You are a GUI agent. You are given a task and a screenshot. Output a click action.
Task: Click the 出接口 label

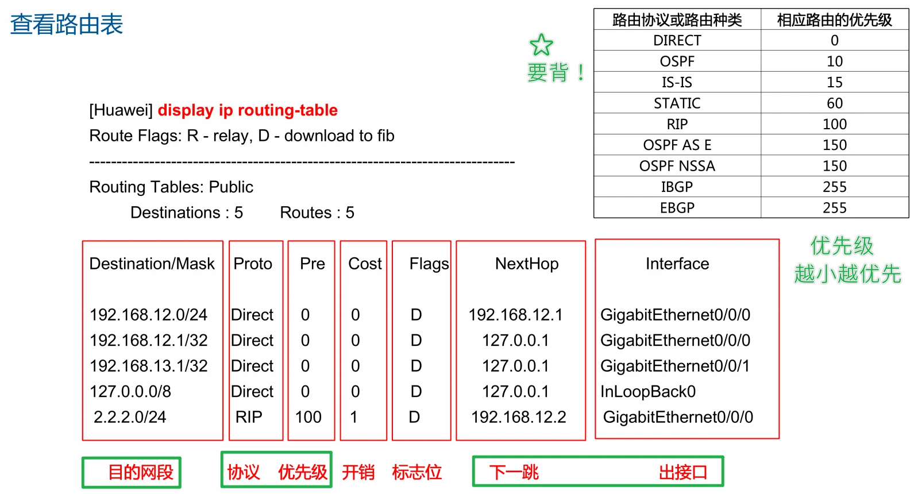[682, 472]
